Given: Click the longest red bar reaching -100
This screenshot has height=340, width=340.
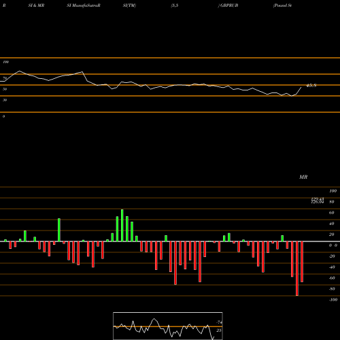Looking at the screenshot, I should [297, 269].
